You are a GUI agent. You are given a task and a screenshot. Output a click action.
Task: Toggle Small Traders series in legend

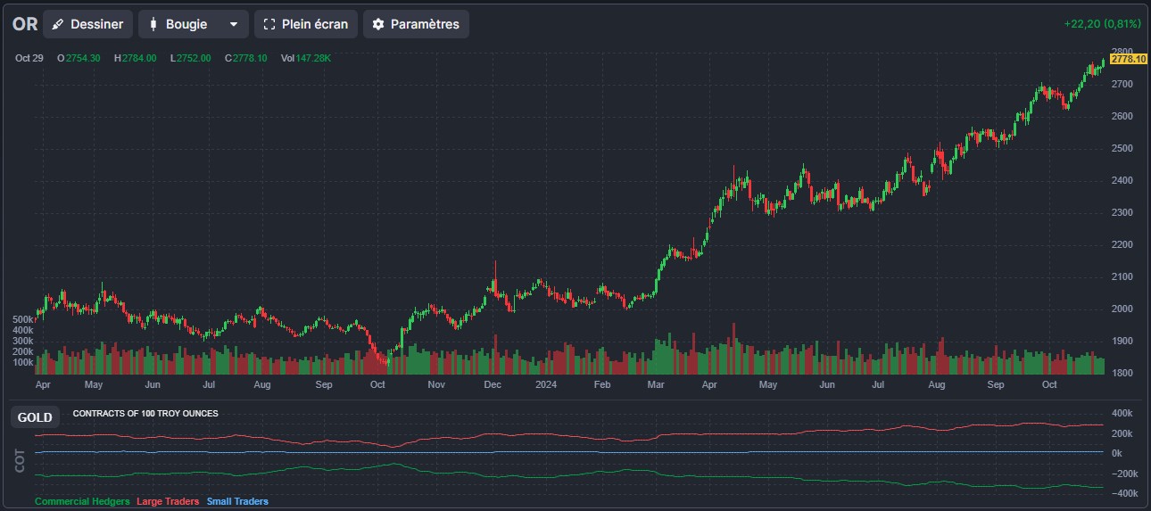(237, 501)
